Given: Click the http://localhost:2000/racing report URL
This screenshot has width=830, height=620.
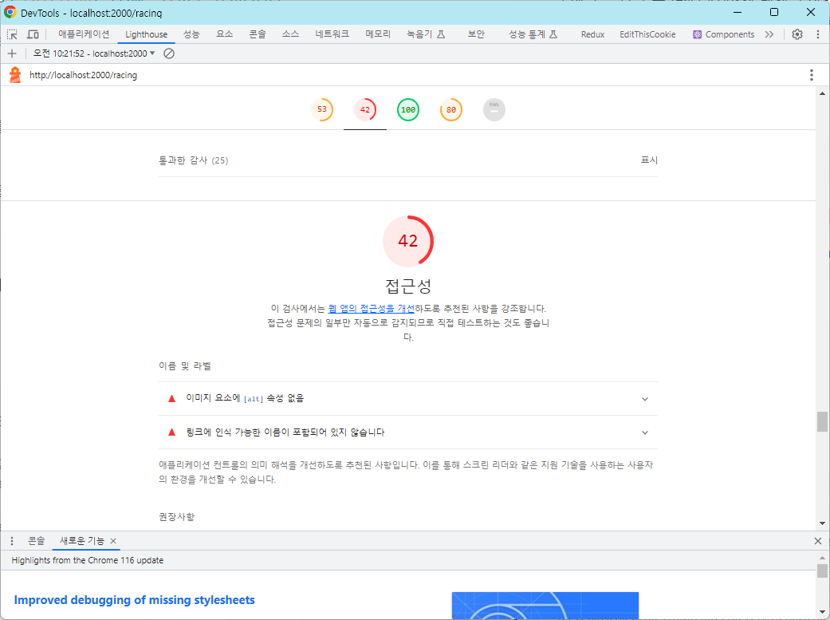Looking at the screenshot, I should pyautogui.click(x=83, y=75).
